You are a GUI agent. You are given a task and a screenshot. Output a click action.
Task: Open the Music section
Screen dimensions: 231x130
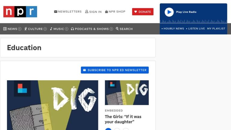(59, 29)
